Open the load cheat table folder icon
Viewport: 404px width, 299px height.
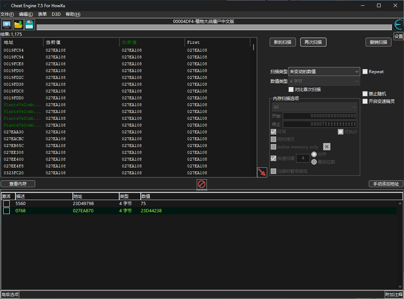click(x=18, y=25)
